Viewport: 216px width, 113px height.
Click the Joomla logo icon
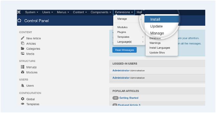[x=19, y=12]
